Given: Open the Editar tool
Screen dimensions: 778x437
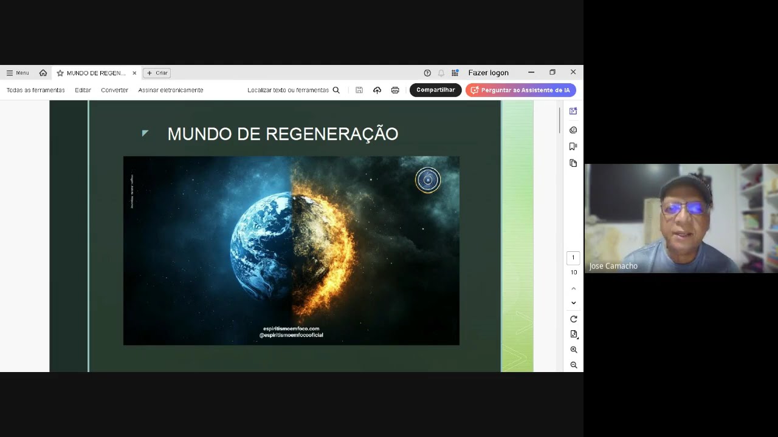Looking at the screenshot, I should point(83,90).
